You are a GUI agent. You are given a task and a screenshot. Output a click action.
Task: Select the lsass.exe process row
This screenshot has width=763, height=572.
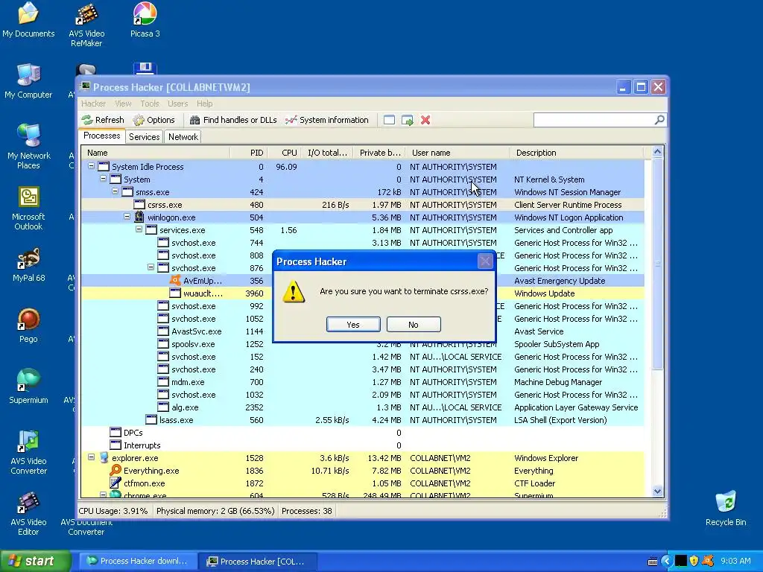pyautogui.click(x=363, y=420)
